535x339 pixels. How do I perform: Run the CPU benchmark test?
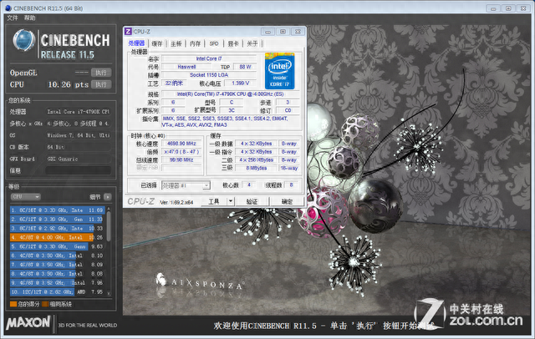click(100, 84)
